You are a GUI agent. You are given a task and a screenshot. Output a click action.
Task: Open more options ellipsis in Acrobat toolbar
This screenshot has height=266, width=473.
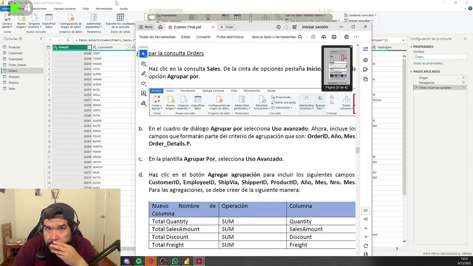pyautogui.click(x=356, y=37)
